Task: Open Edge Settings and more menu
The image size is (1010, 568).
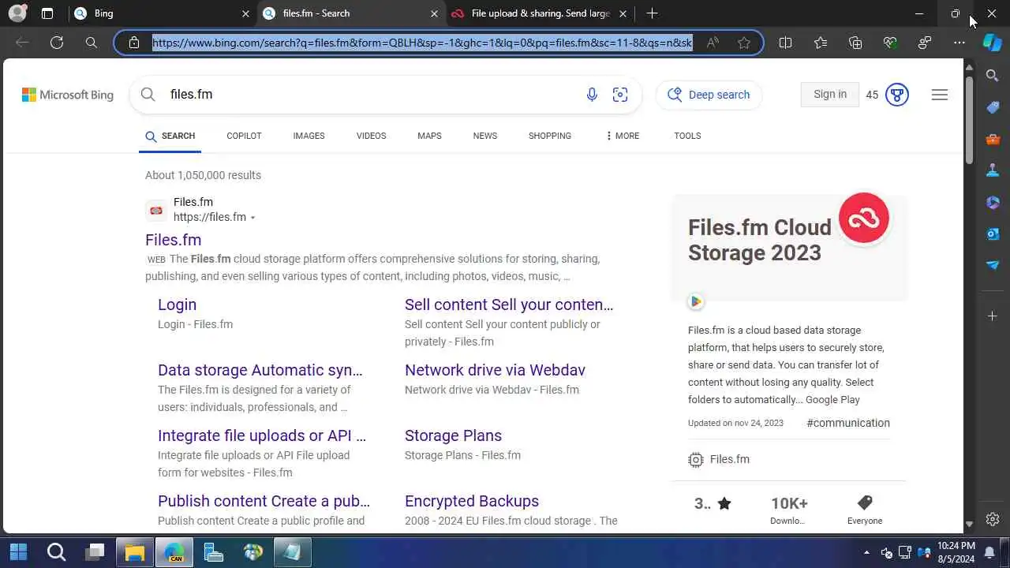Action: coord(959,43)
